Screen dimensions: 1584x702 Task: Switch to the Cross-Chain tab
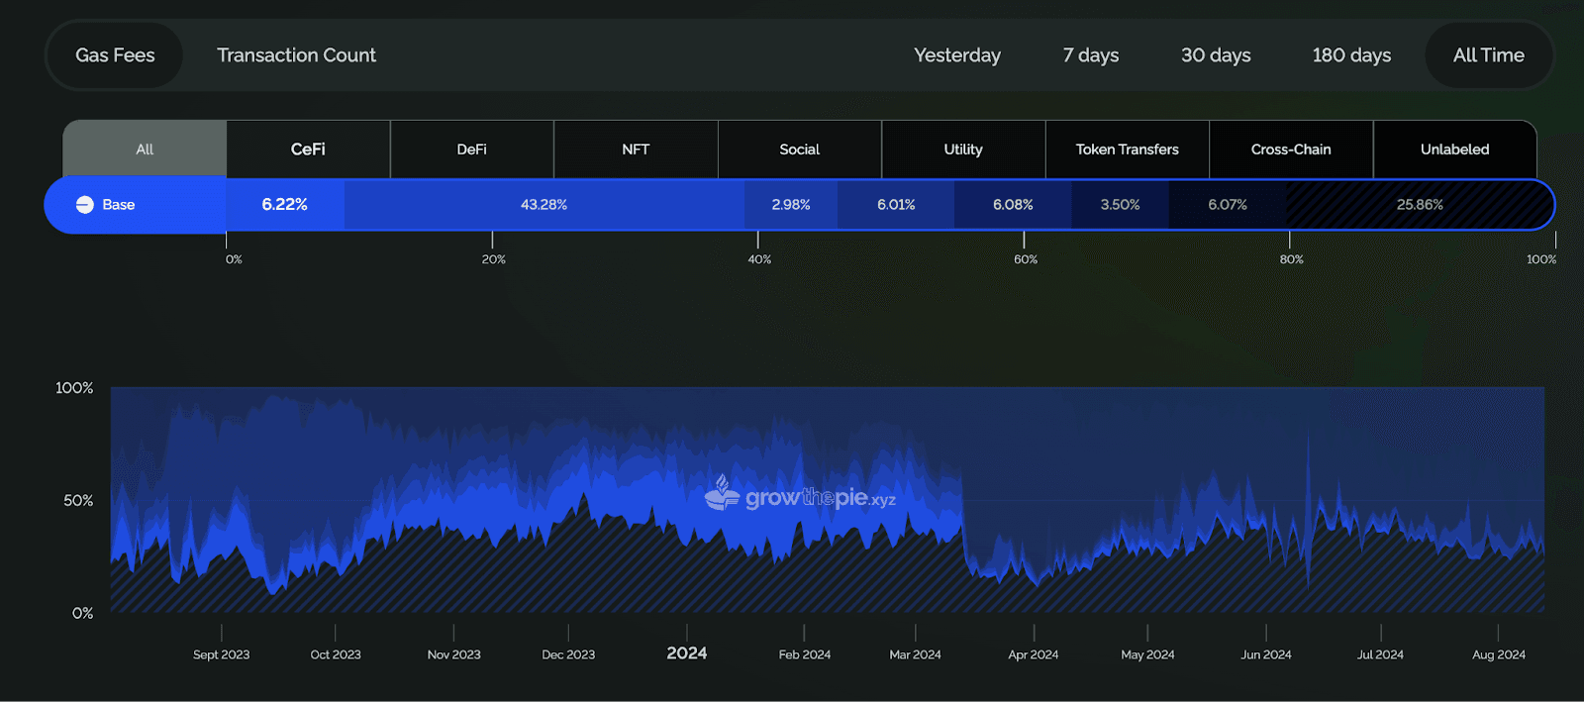[1290, 150]
